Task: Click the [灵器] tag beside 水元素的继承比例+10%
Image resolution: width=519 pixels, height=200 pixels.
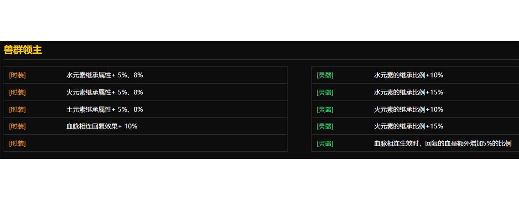Action: click(325, 75)
